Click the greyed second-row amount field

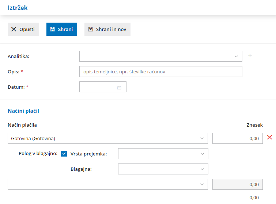(x=237, y=185)
